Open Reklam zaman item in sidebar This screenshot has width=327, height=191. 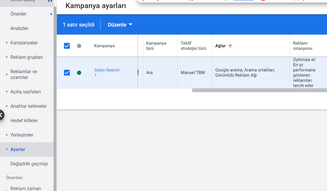tap(26, 188)
